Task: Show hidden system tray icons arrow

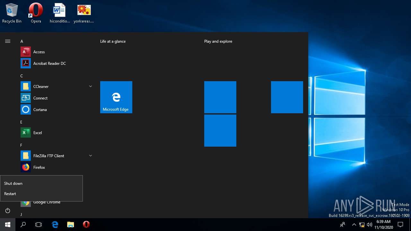Action: point(354,225)
